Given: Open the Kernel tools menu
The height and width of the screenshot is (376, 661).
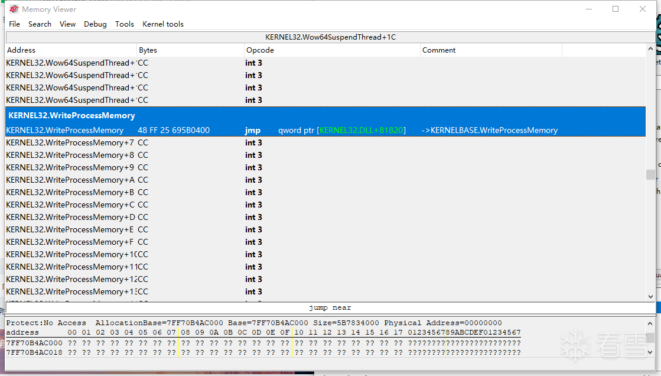Looking at the screenshot, I should [x=162, y=24].
